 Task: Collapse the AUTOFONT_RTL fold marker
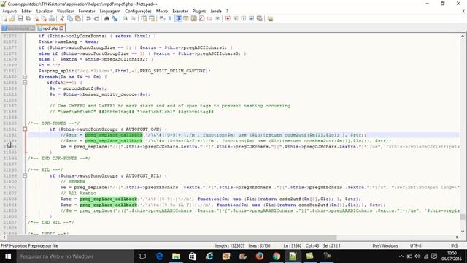tap(25, 176)
